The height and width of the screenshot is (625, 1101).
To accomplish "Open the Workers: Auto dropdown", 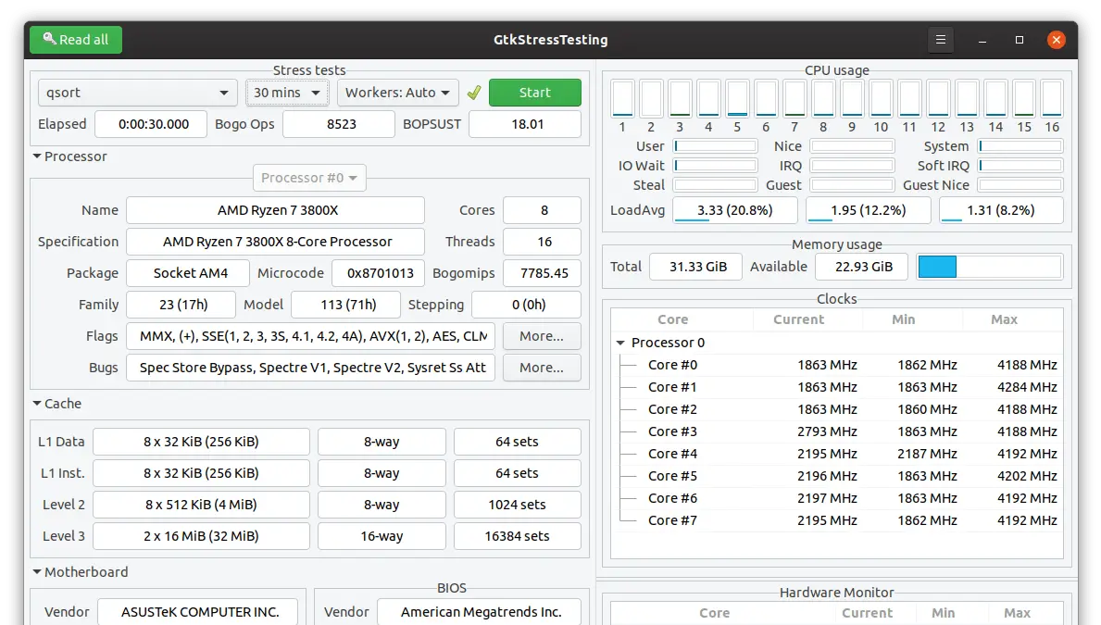I will click(397, 93).
